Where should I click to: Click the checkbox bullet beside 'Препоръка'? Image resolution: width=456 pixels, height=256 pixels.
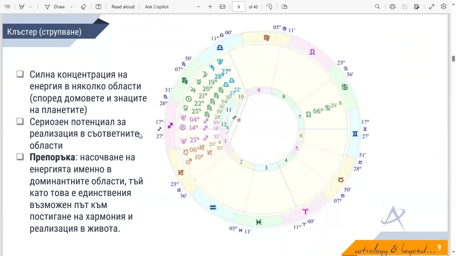point(20,156)
